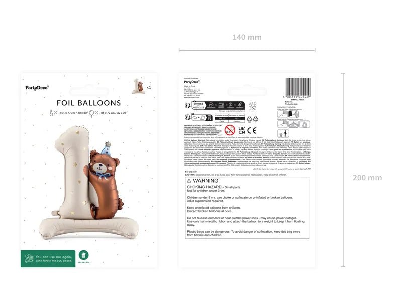Click the red 0-3 age prohibition symbol
Screen dimensions: 402x301
click(x=230, y=130)
